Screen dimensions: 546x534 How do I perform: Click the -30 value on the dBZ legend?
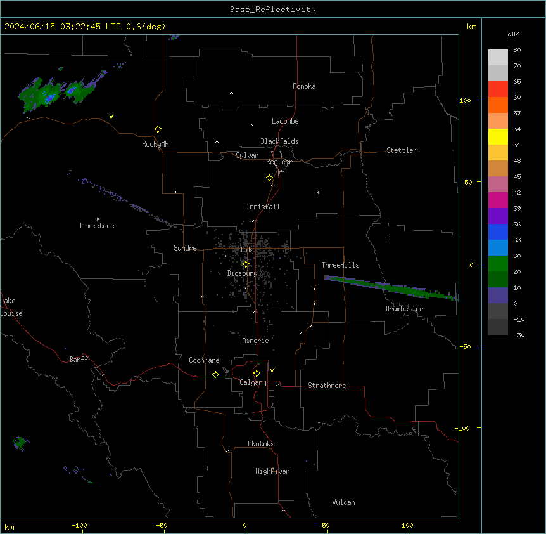point(519,335)
